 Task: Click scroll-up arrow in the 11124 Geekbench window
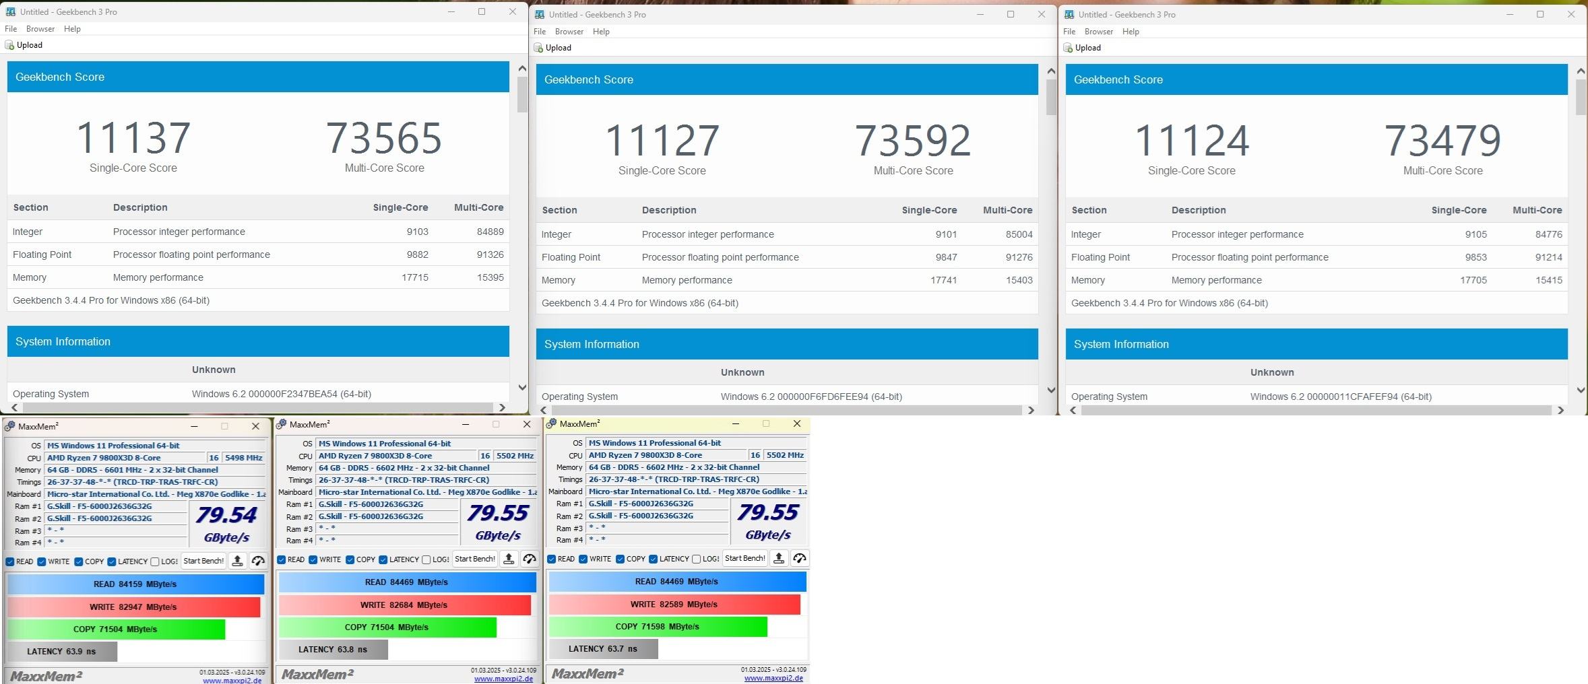(x=1581, y=71)
